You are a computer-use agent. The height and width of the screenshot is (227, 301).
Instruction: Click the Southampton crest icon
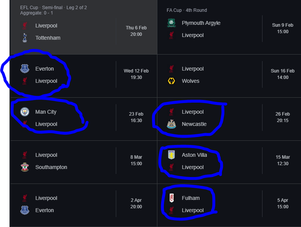[25, 167]
